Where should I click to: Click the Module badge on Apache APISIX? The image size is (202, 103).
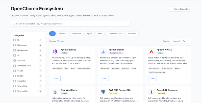click(x=161, y=53)
